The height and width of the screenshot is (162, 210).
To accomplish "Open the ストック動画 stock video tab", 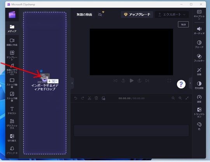I will tap(12, 83).
